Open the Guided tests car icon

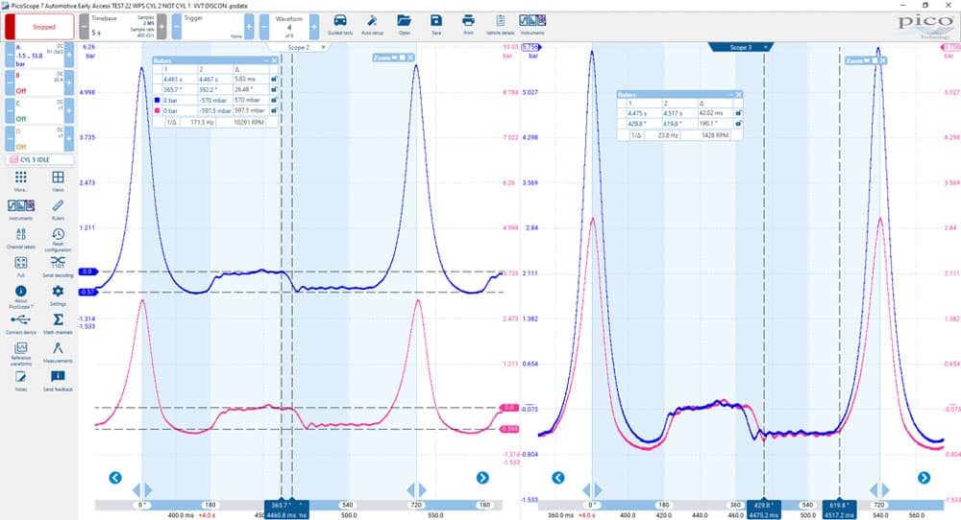point(339,25)
